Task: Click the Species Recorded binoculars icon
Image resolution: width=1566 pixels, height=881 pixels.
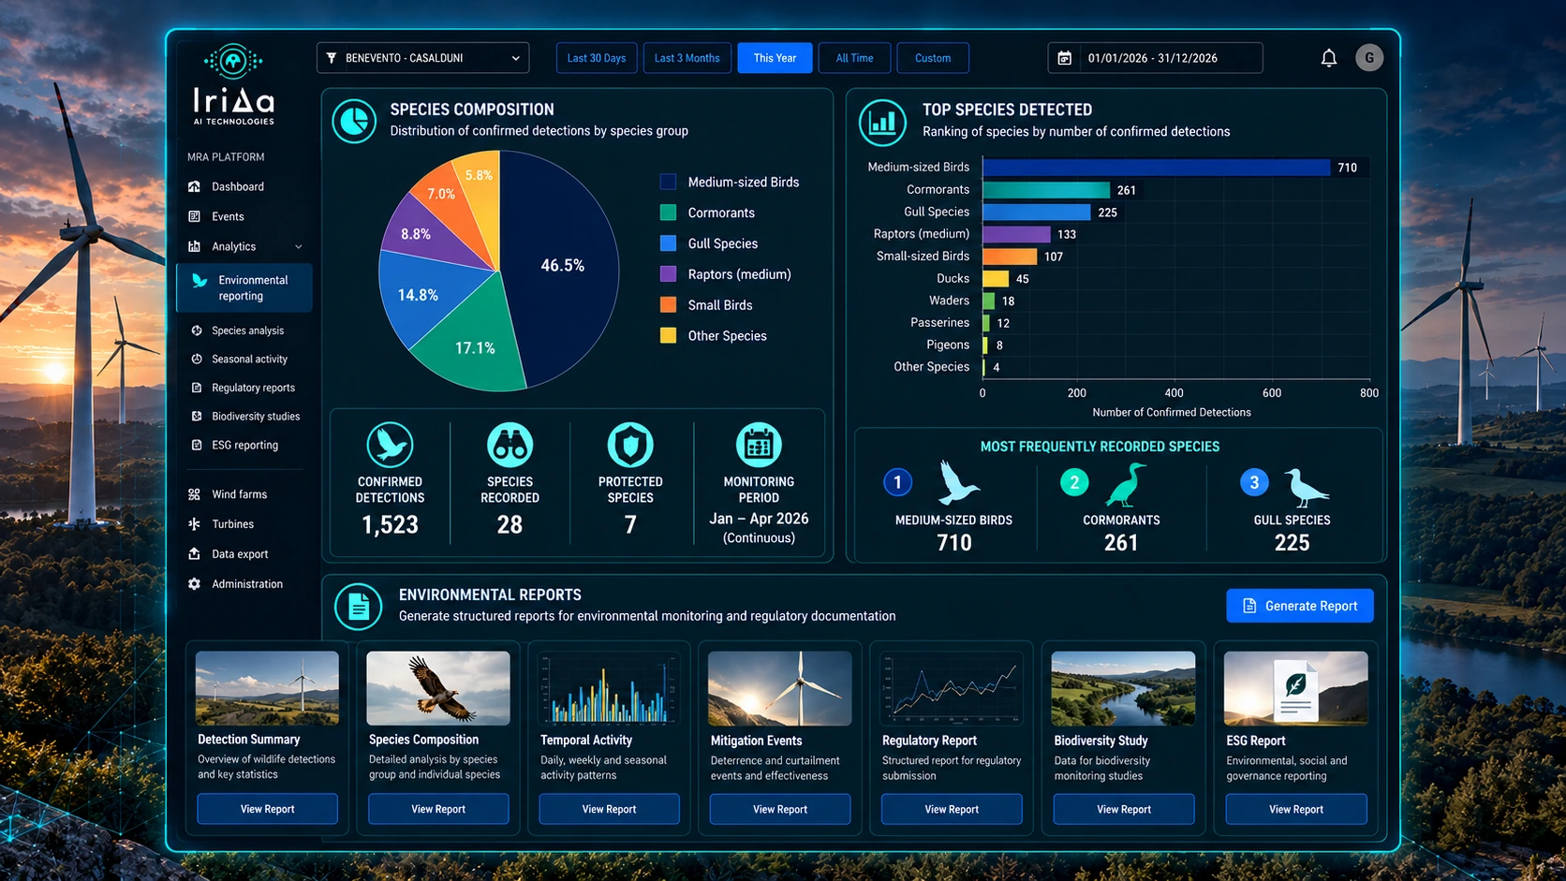Action: (510, 445)
